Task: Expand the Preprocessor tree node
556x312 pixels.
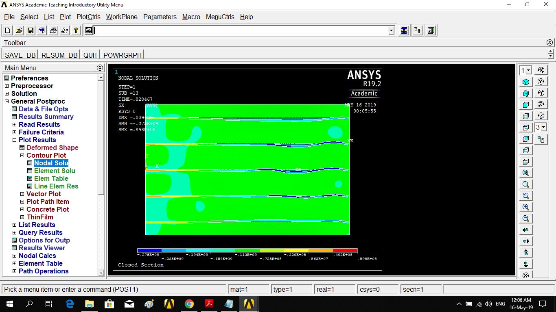Action: click(7, 86)
